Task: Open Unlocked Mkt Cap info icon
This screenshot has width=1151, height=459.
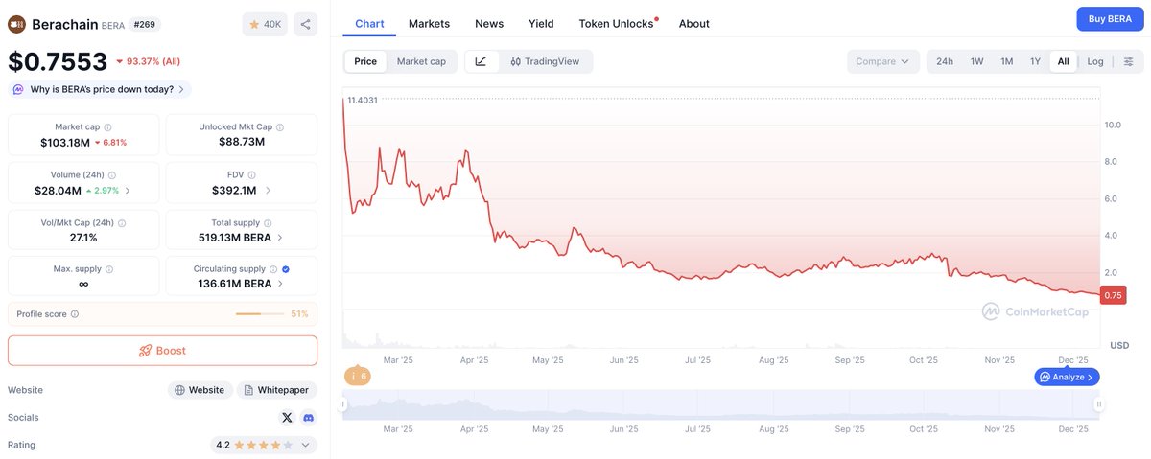Action: 280,127
